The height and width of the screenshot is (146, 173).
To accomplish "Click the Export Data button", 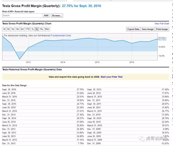I will 133,29.
